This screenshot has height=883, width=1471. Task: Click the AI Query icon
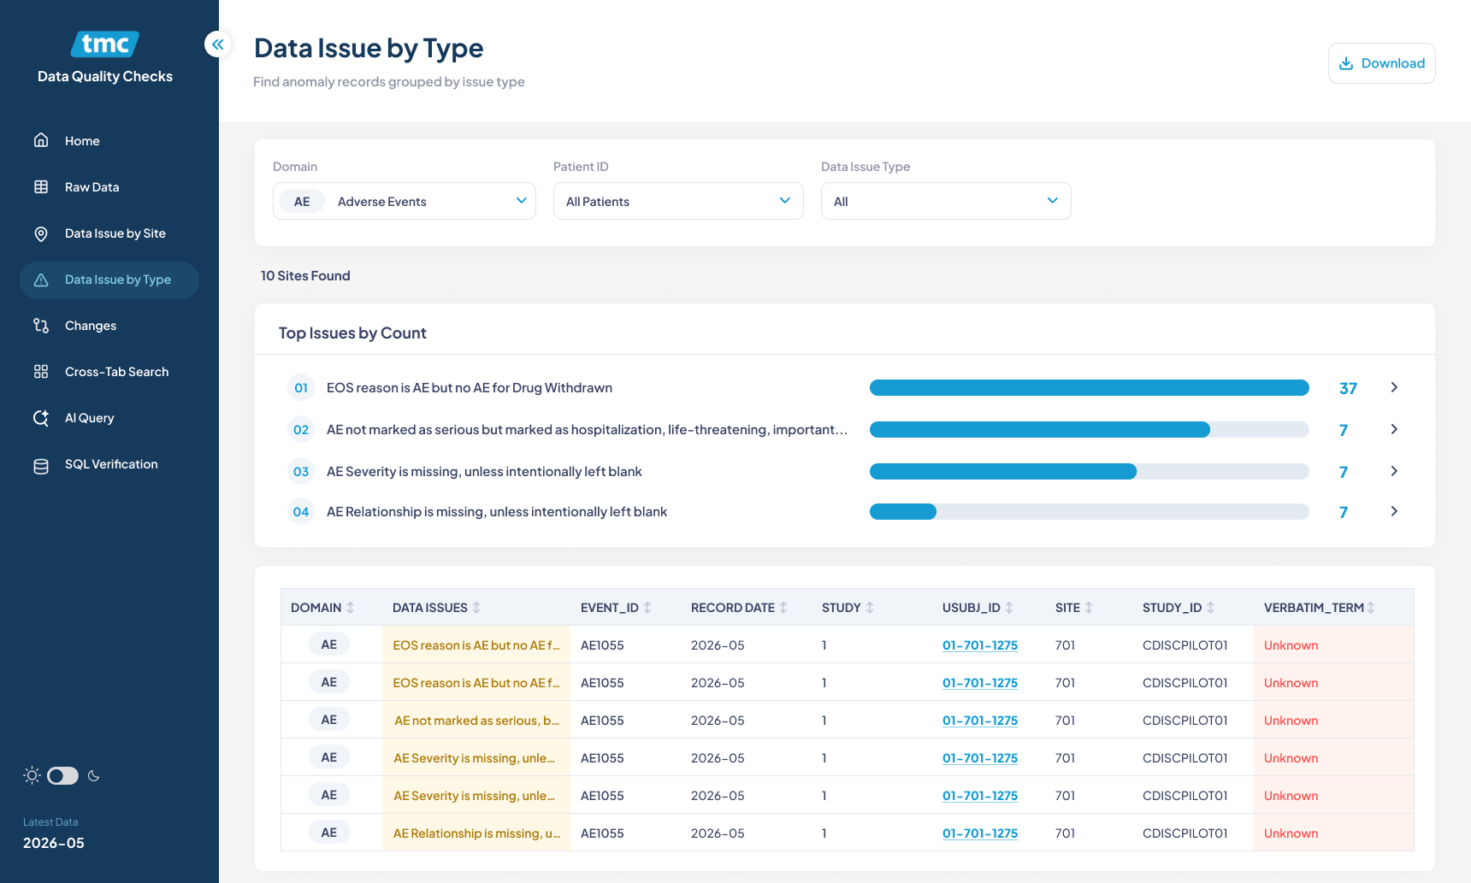pos(41,418)
